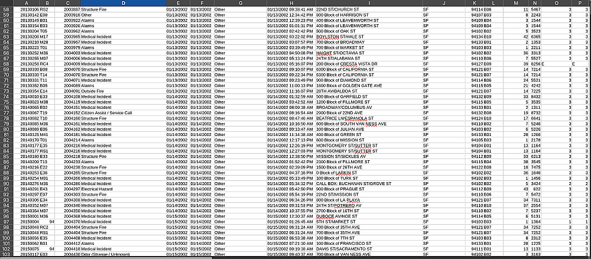Click the column I header
Screen dimensions: 591x259
pos(369,3)
